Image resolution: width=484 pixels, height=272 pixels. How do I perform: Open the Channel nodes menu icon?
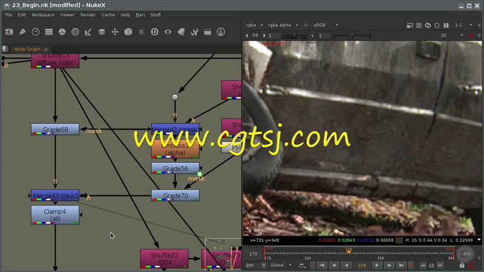coord(49,32)
